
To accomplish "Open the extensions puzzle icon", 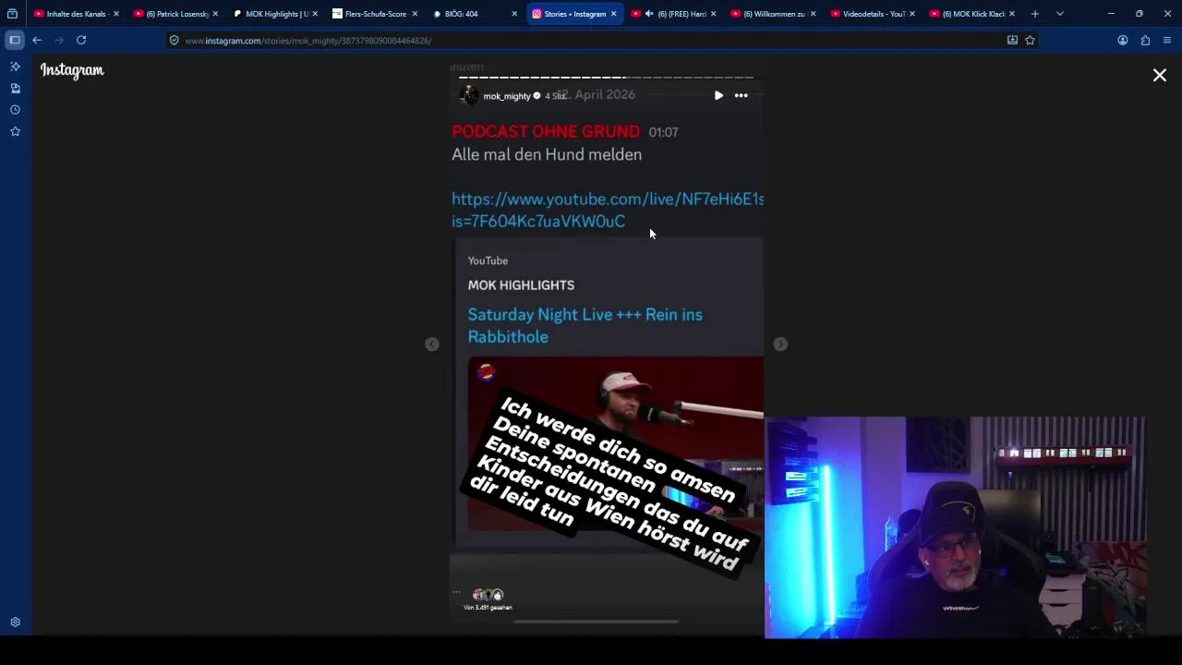I will (1145, 41).
